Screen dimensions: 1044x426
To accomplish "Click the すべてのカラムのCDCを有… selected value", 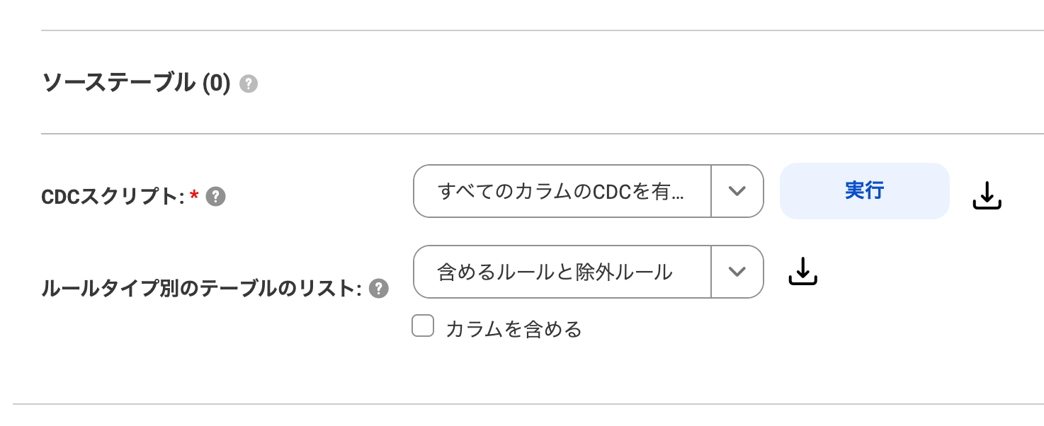I will (561, 191).
